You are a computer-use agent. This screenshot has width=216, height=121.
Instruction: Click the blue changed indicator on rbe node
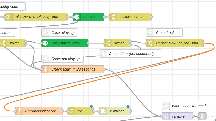pos(91,106)
